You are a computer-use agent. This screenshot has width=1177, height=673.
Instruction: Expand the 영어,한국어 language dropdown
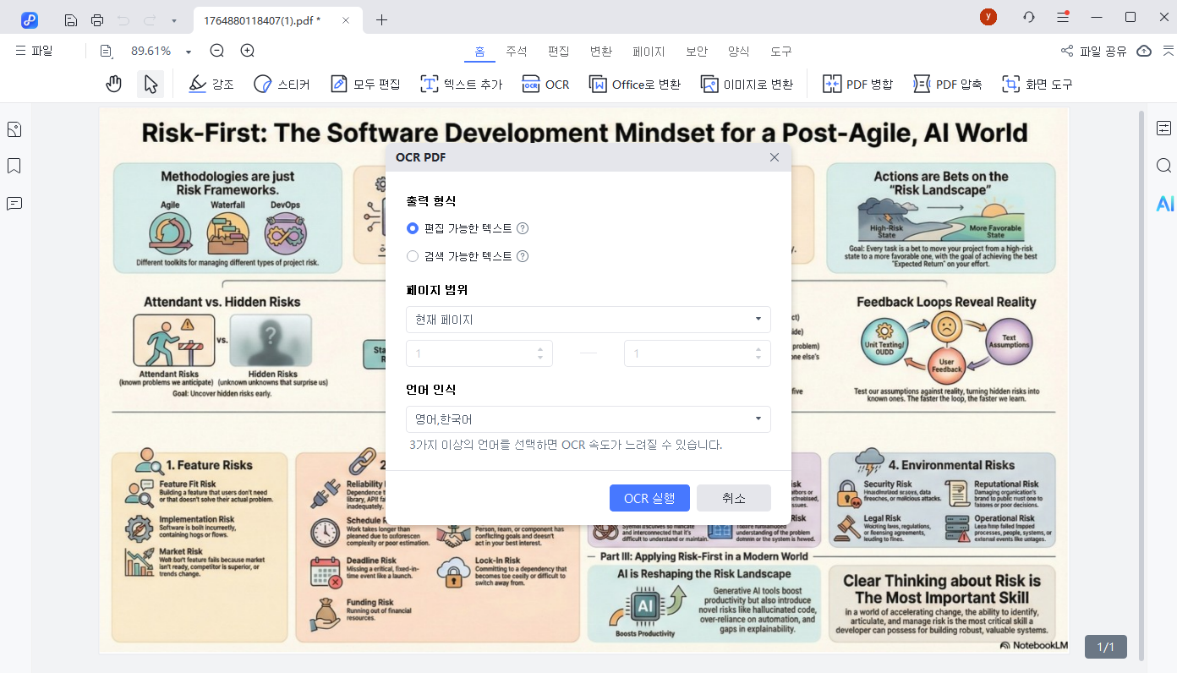588,419
